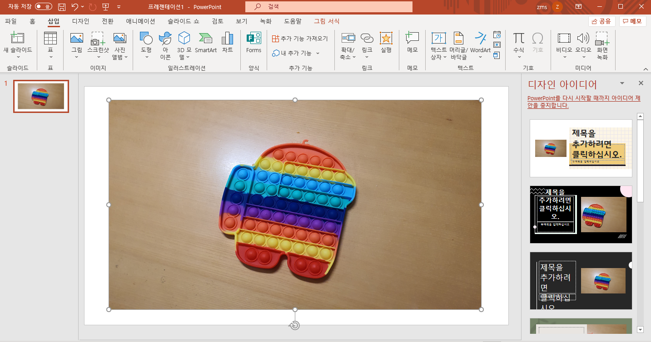Click the 공유 share button

point(601,21)
